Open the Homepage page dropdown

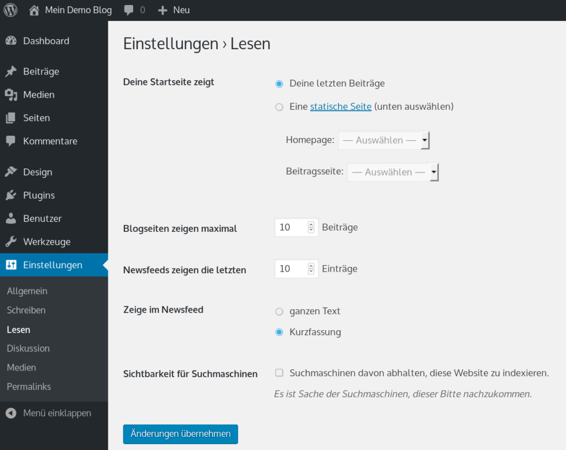coord(384,140)
